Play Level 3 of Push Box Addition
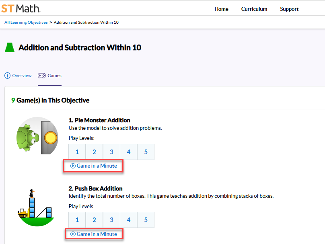325x244 pixels. click(x=111, y=219)
